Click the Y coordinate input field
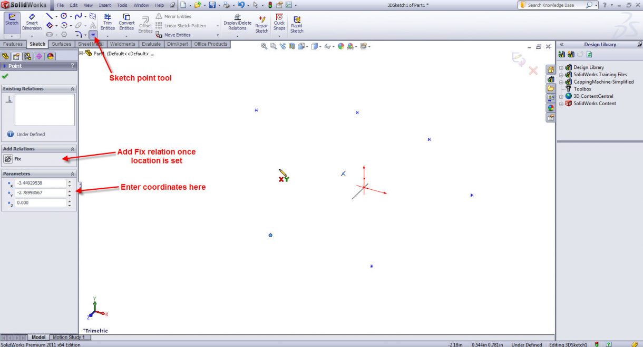The image size is (643, 347). (40, 192)
